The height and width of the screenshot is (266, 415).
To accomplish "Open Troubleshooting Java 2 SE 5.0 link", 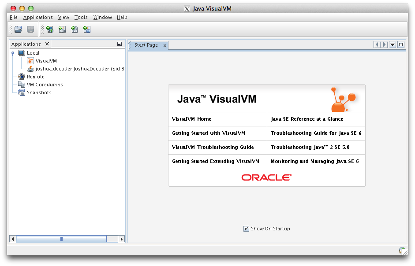I will click(310, 147).
